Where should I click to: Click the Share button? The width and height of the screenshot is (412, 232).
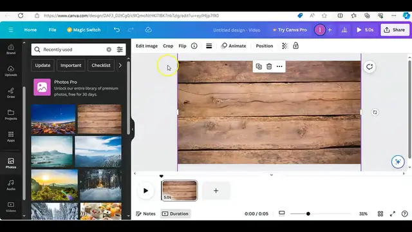pyautogui.click(x=395, y=30)
